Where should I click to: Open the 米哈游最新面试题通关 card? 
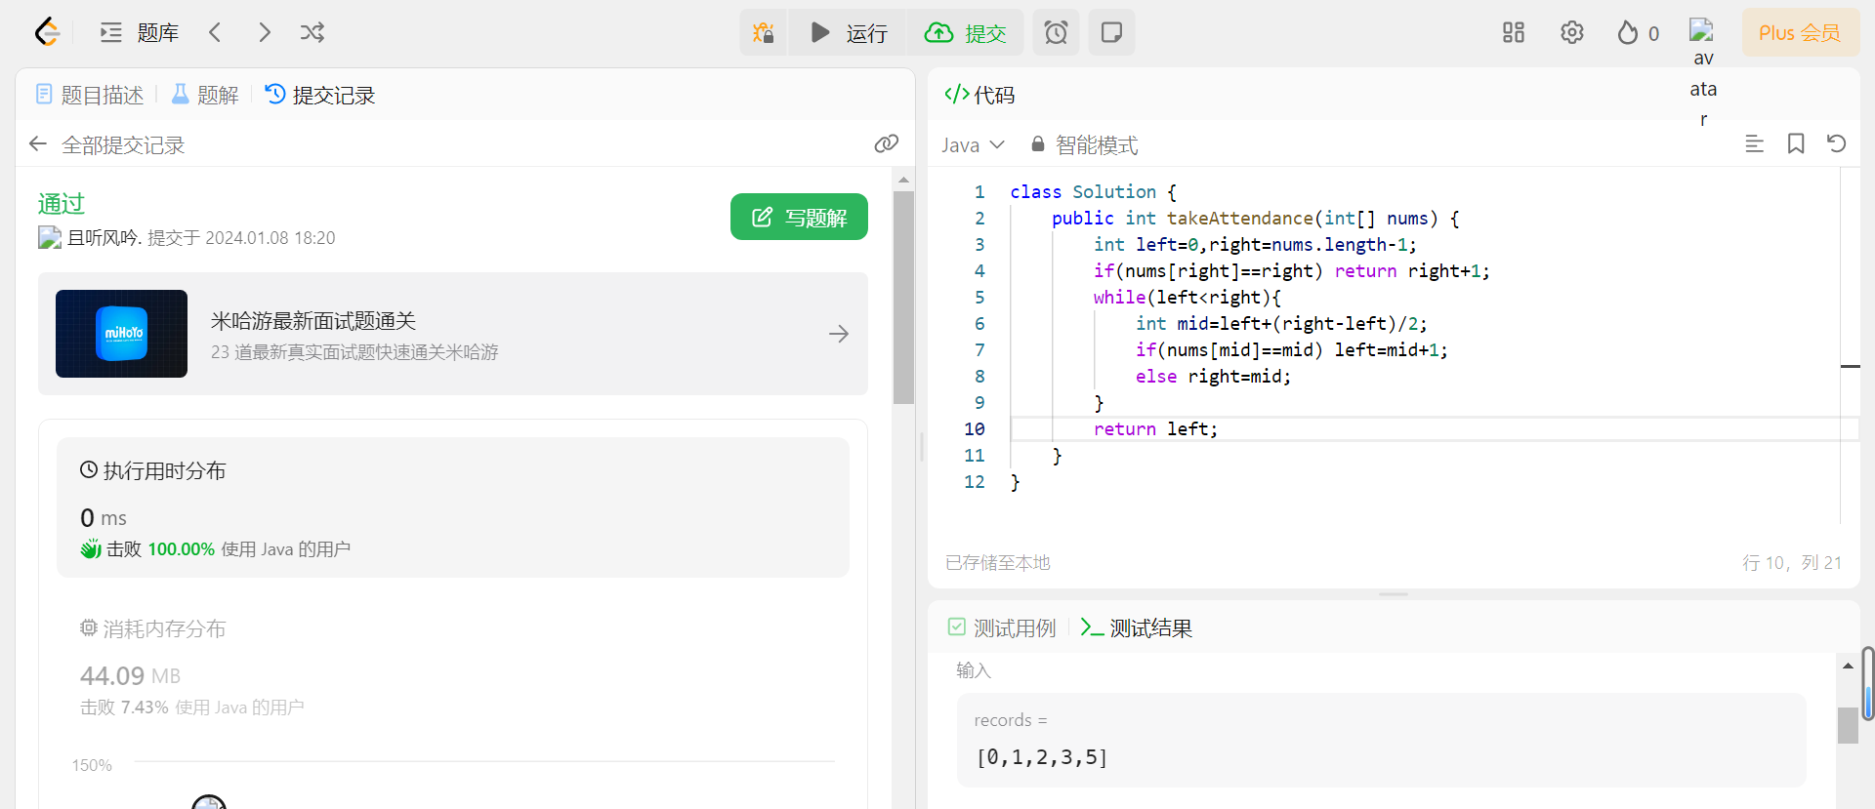click(x=453, y=334)
